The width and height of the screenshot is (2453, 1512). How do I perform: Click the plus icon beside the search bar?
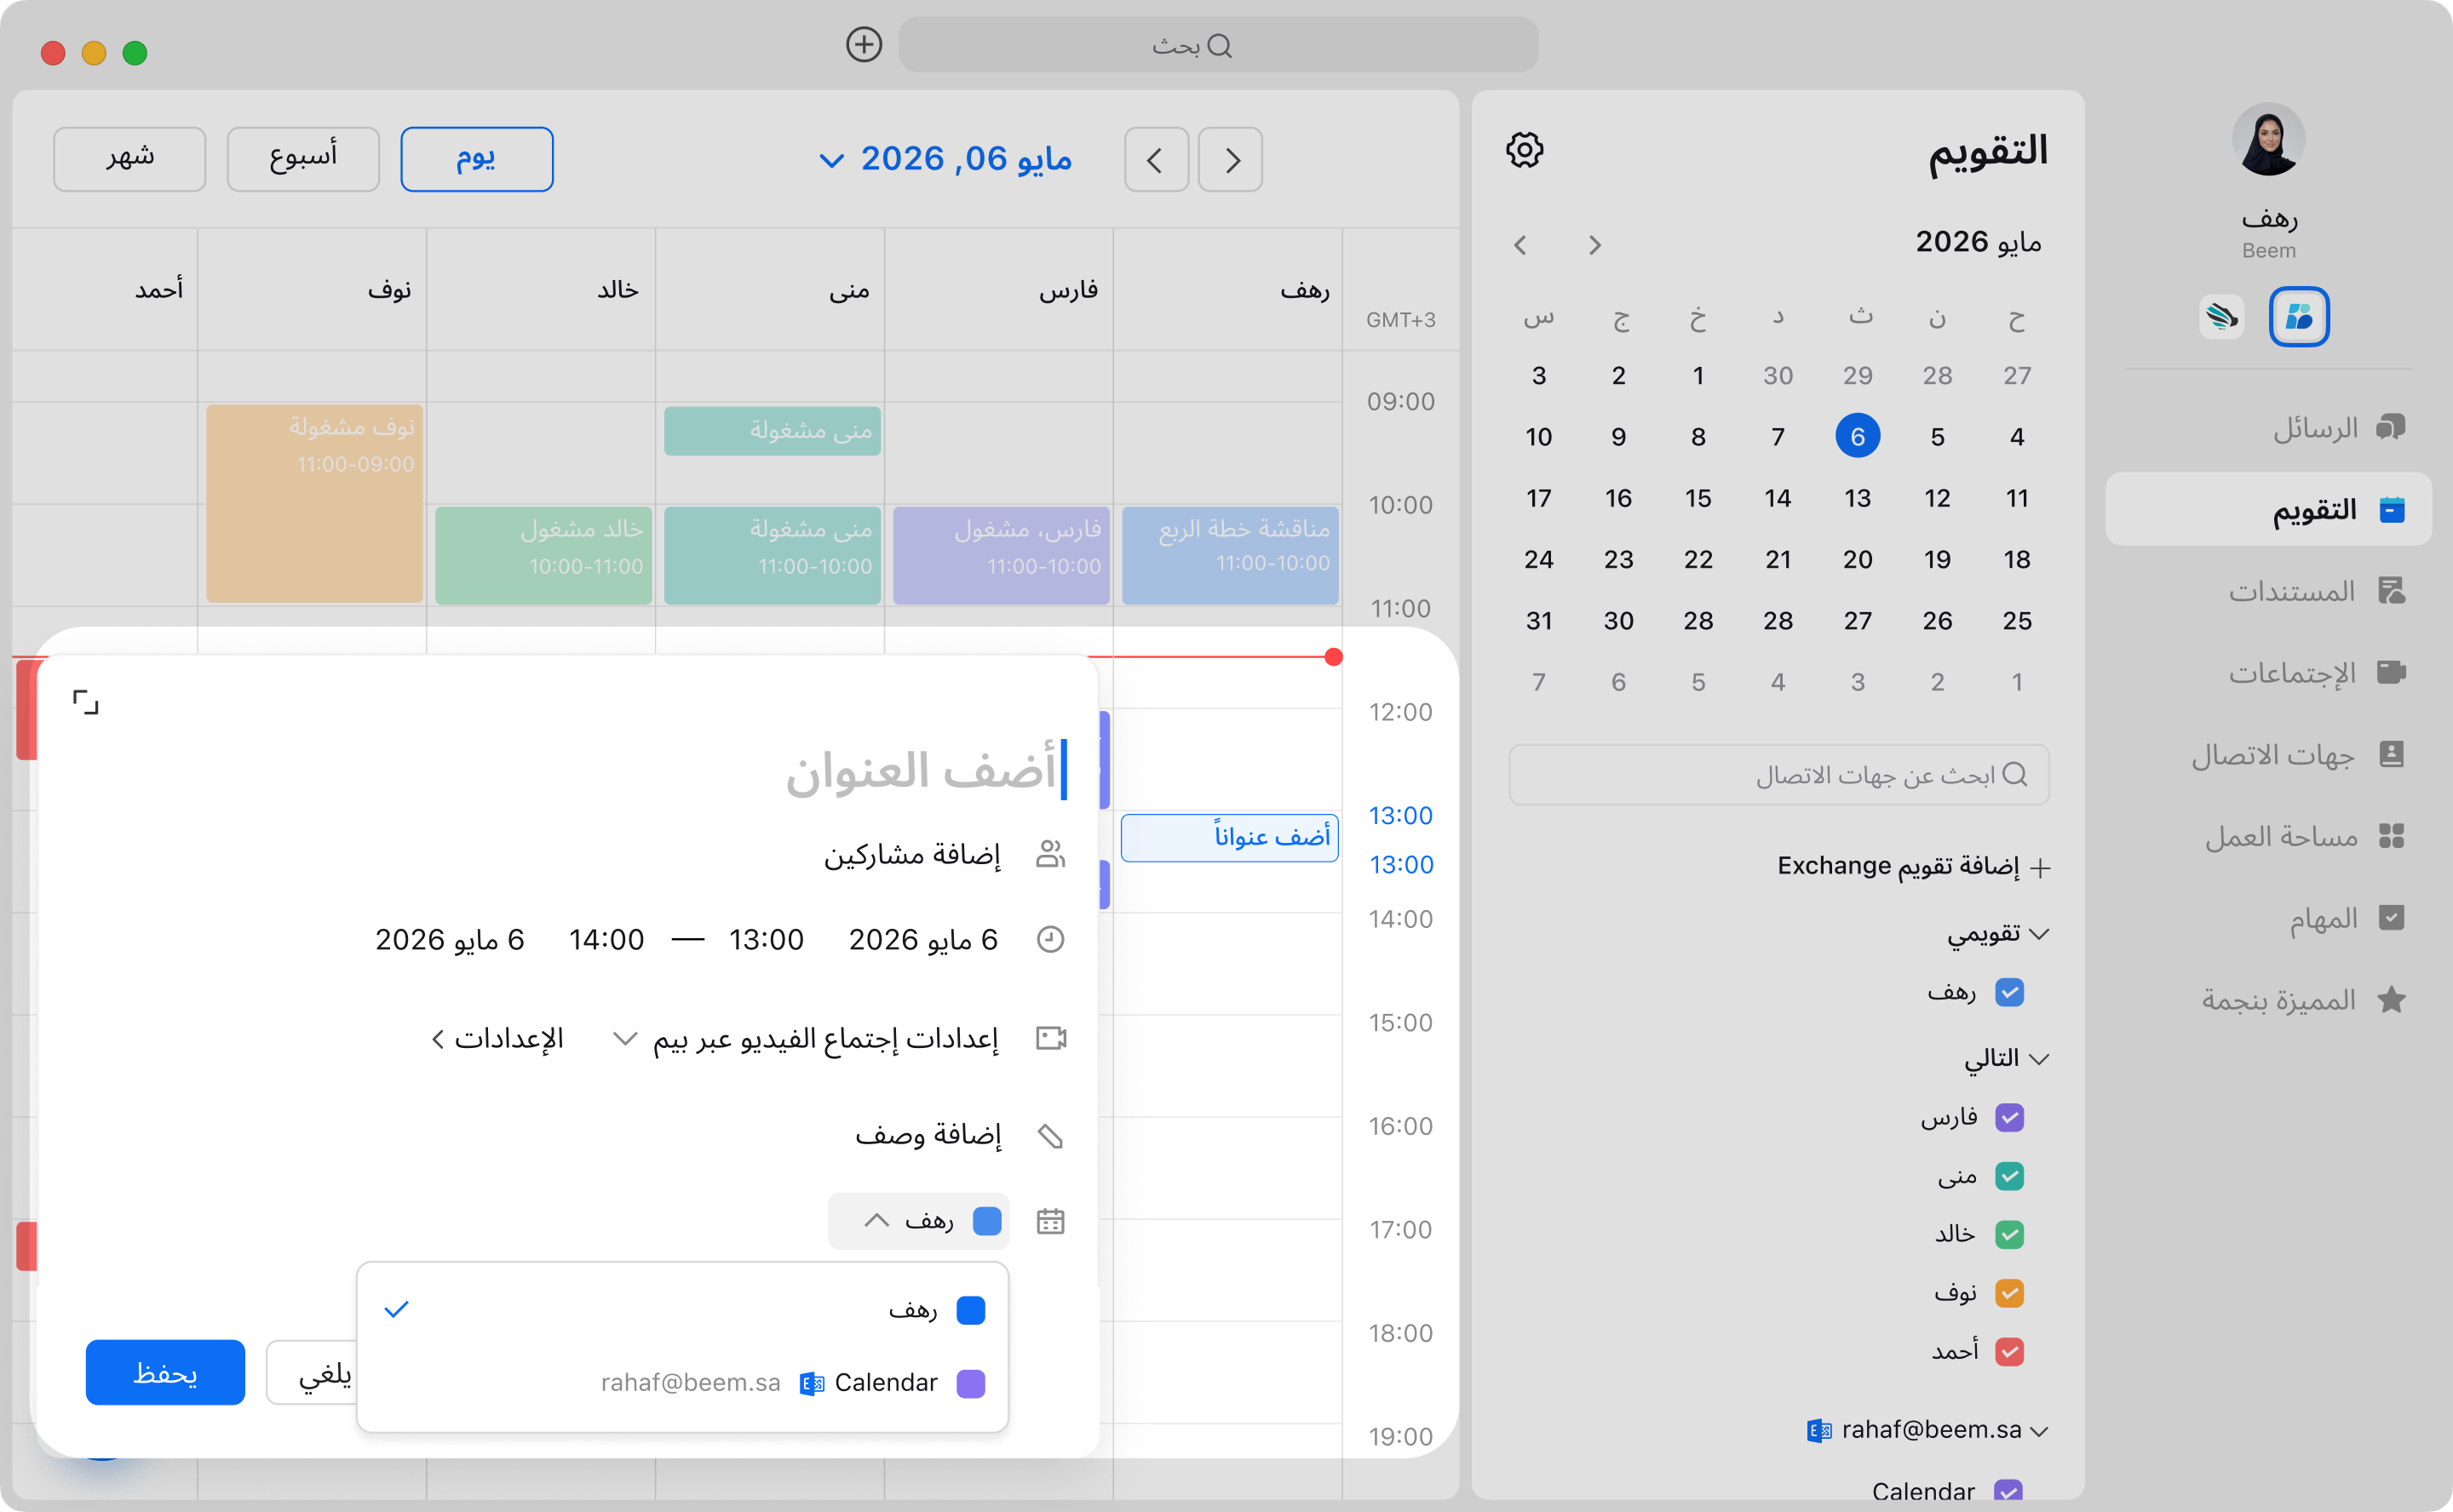click(864, 45)
